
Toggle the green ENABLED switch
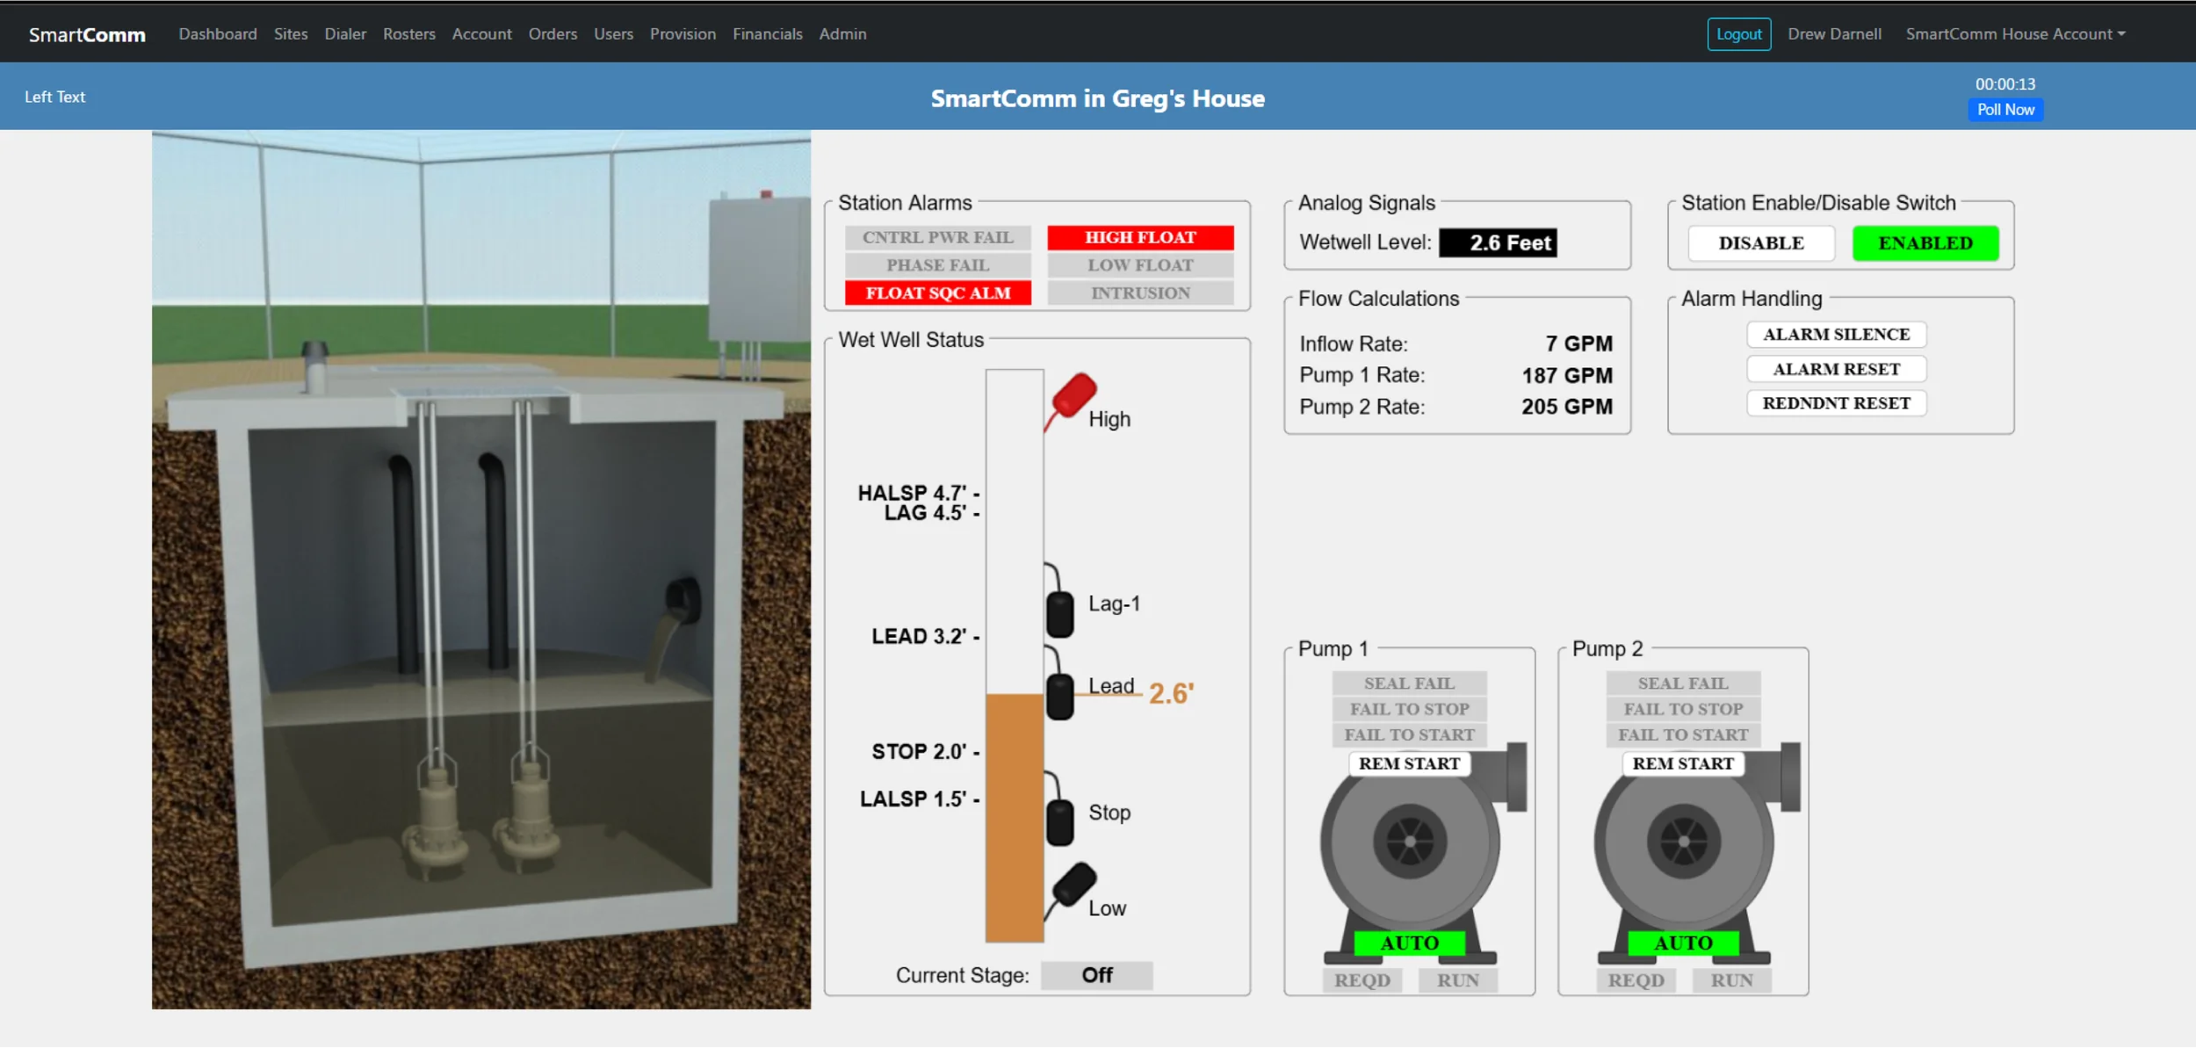tap(1925, 243)
